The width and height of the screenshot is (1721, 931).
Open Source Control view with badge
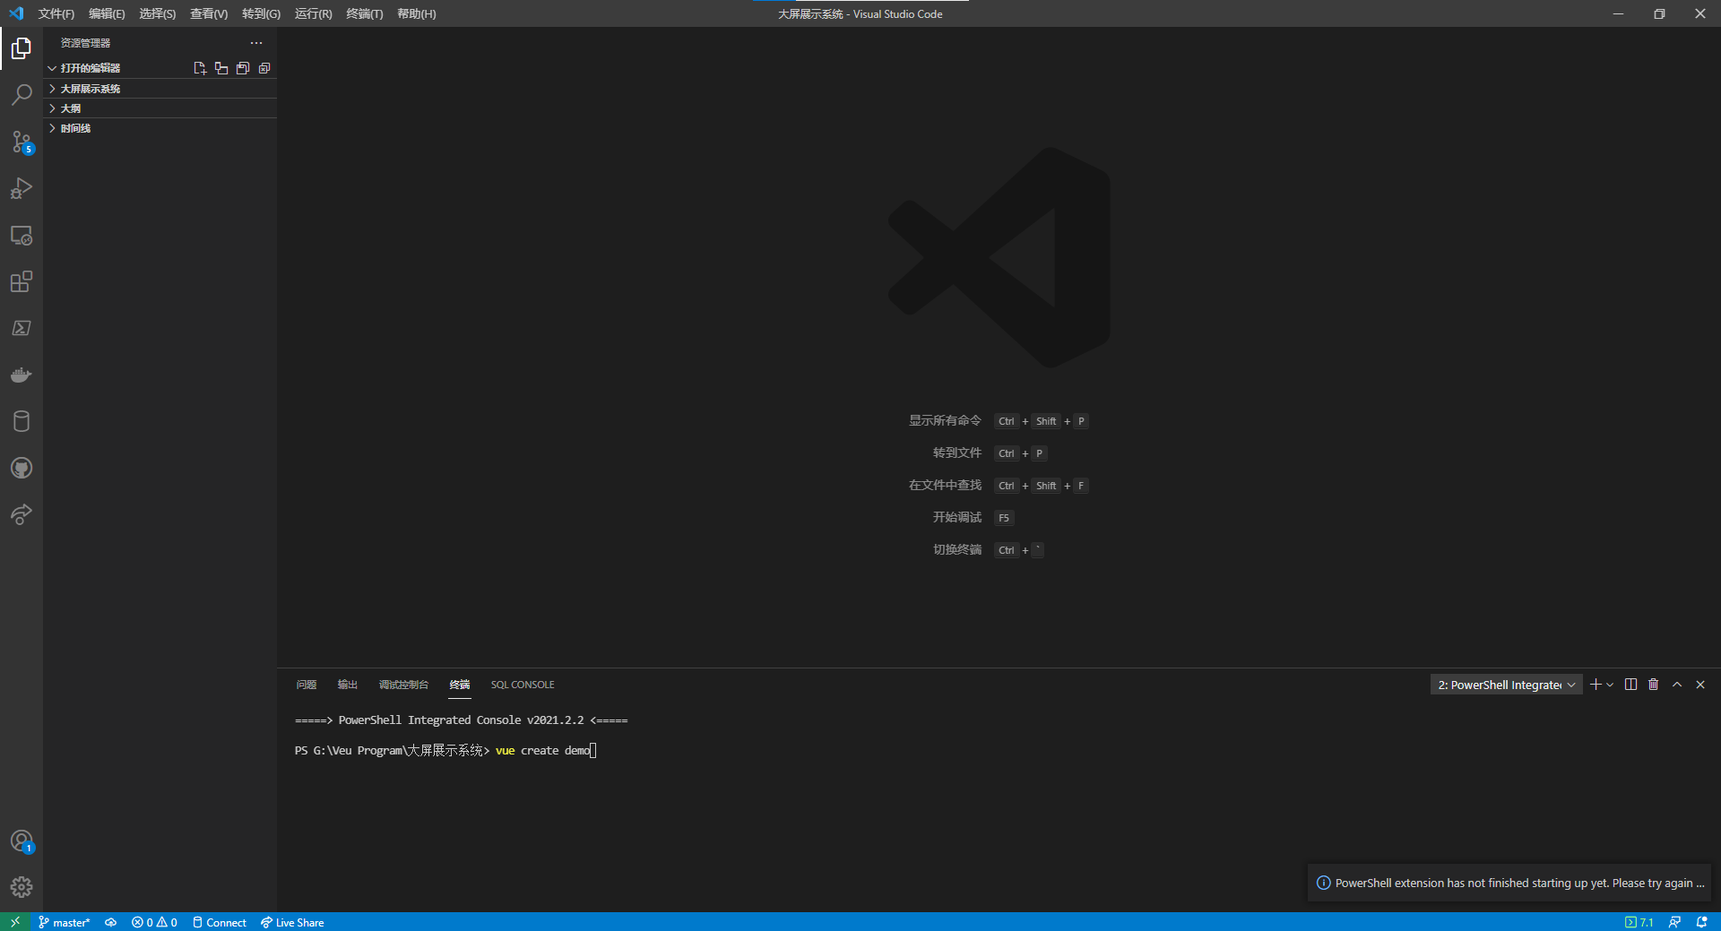(22, 142)
